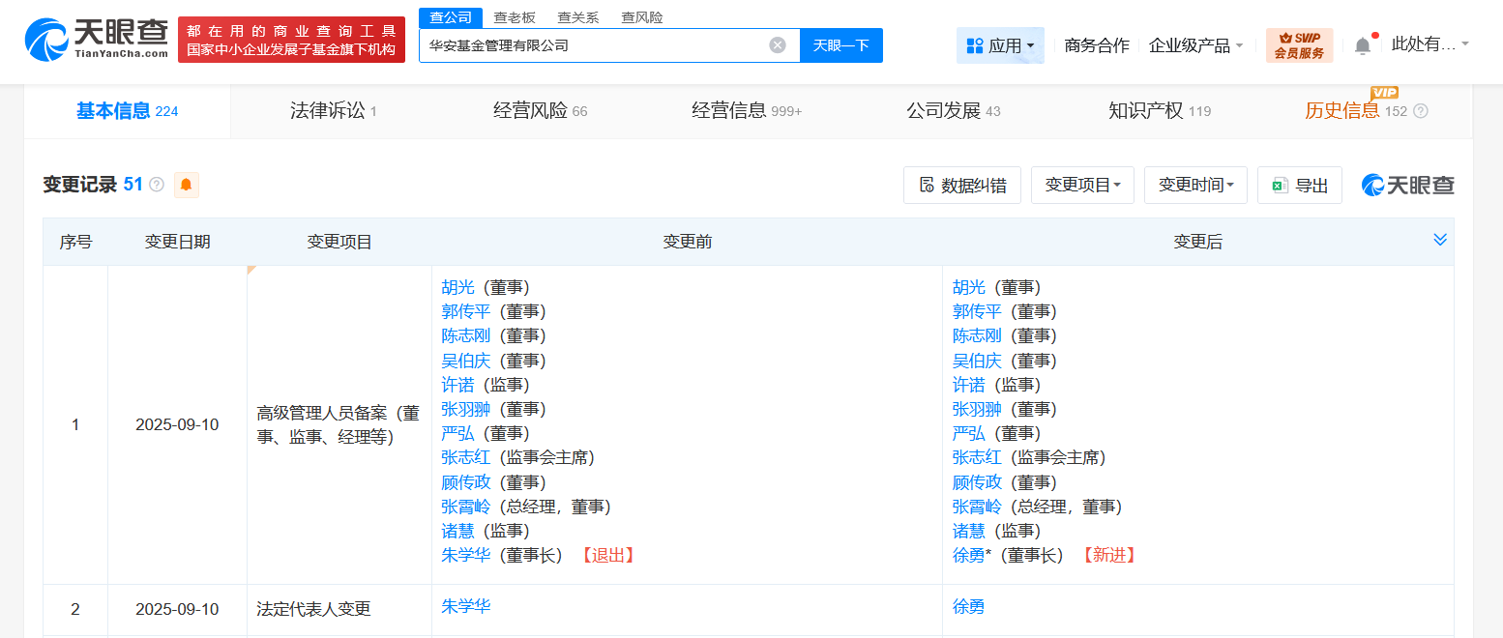Open the help question mark next to 变更记录 51
The height and width of the screenshot is (638, 1503).
pyautogui.click(x=156, y=184)
